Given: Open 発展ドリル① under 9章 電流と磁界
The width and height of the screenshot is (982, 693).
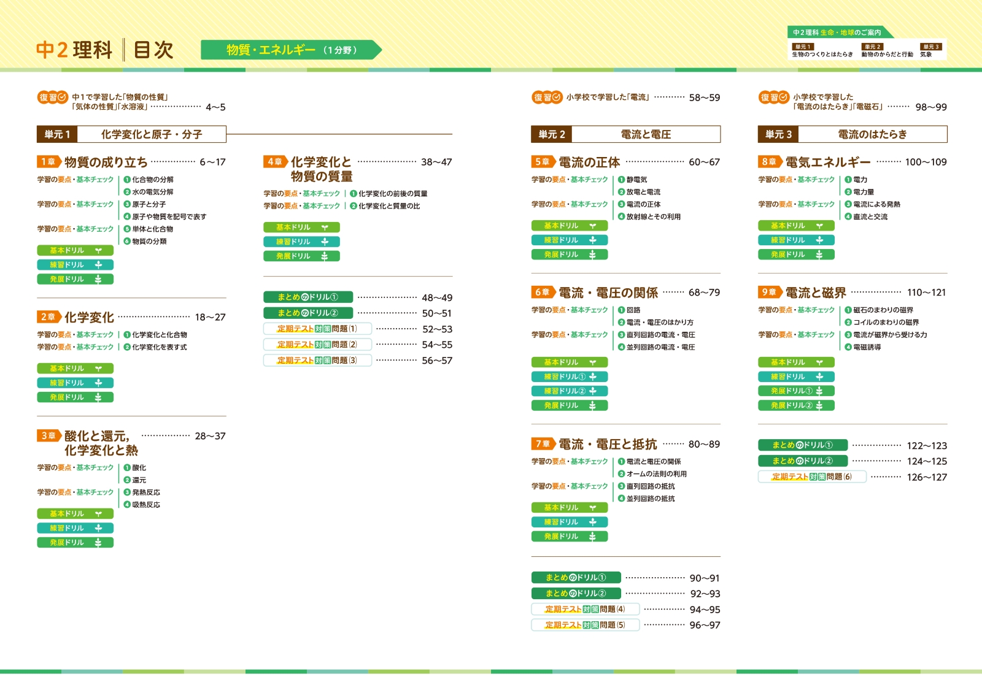Looking at the screenshot, I should (796, 391).
